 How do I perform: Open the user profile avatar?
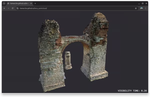[141, 8]
